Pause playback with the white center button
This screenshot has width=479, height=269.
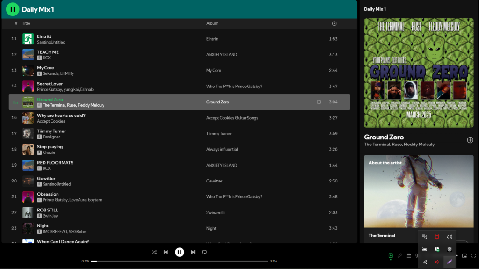tap(180, 252)
